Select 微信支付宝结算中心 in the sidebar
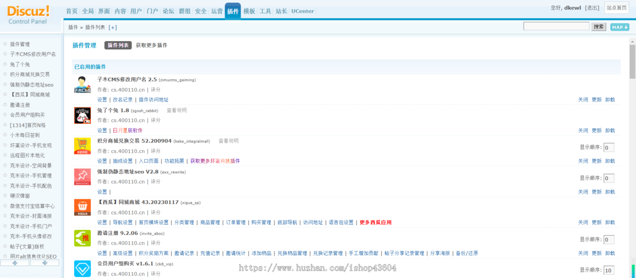Image resolution: width=636 pixels, height=278 pixels. pyautogui.click(x=32, y=206)
